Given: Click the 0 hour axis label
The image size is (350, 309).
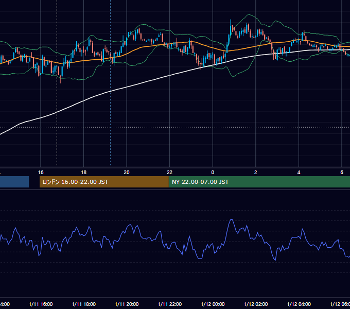Looking at the screenshot, I should 213,173.
